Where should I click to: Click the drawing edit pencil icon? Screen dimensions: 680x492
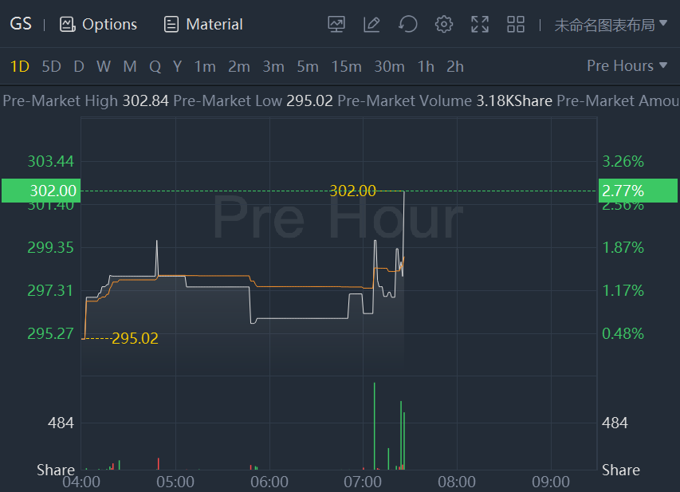point(371,25)
